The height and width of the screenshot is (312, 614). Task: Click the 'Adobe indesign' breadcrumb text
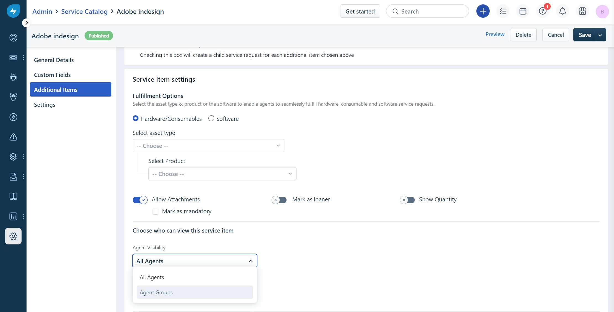[x=140, y=11]
